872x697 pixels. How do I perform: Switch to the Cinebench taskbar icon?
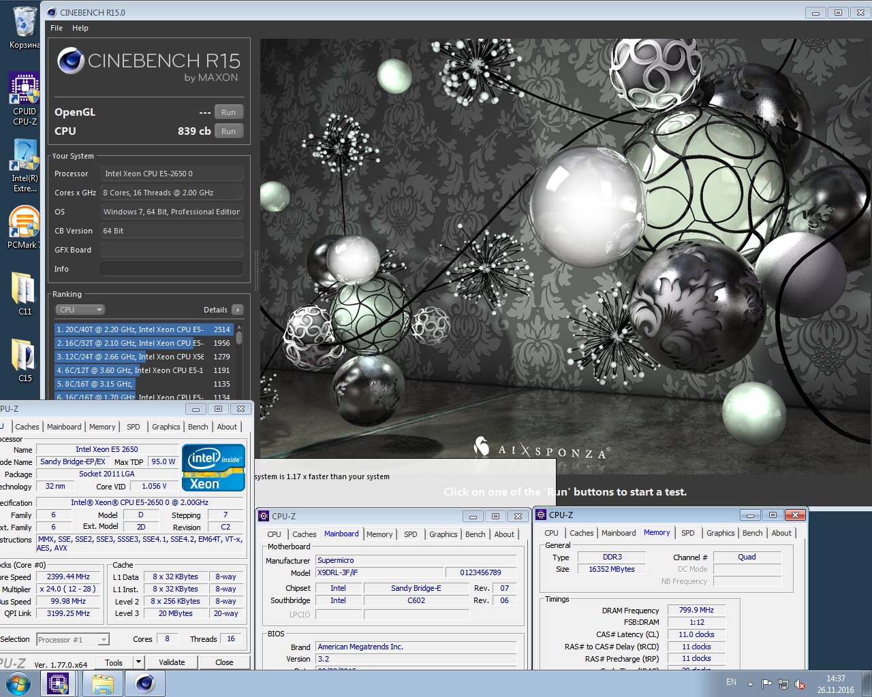(x=145, y=683)
